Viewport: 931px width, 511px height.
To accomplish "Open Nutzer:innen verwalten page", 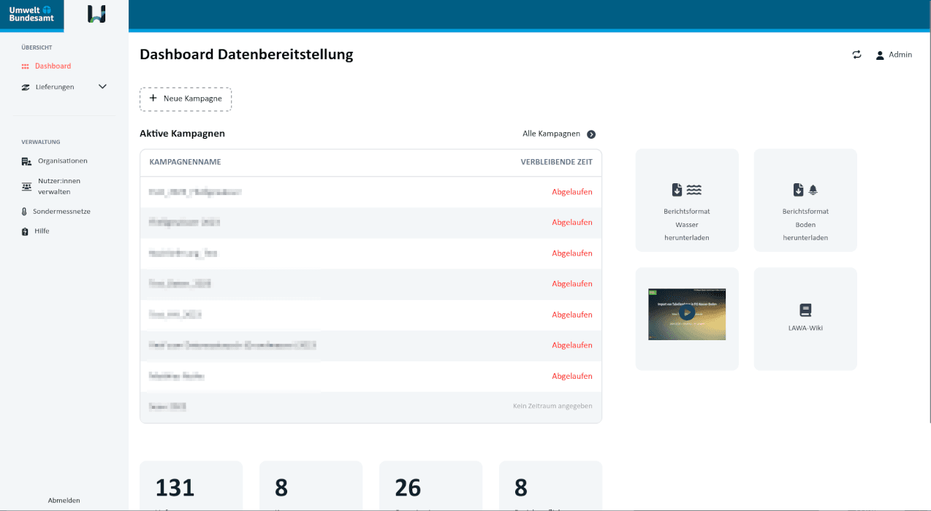I will click(x=58, y=186).
